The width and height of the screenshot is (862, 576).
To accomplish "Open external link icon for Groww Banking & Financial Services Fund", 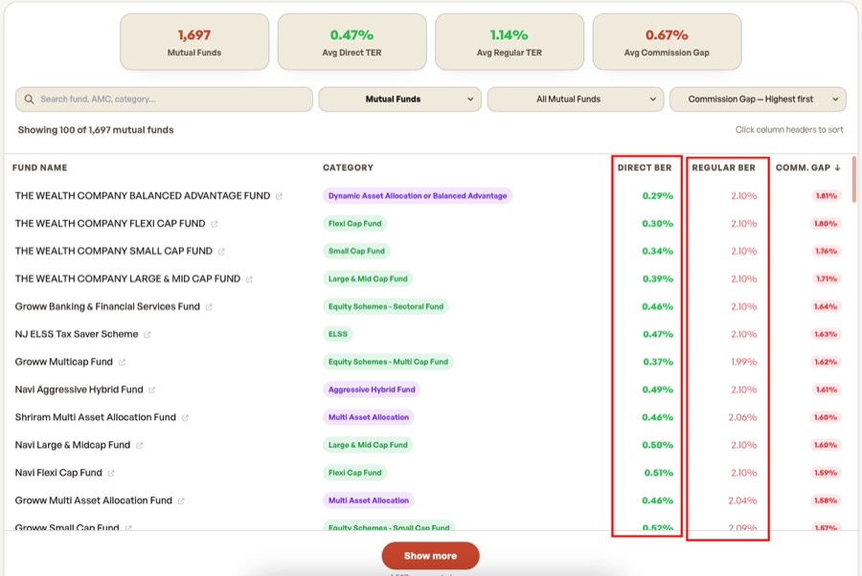I will pyautogui.click(x=209, y=307).
